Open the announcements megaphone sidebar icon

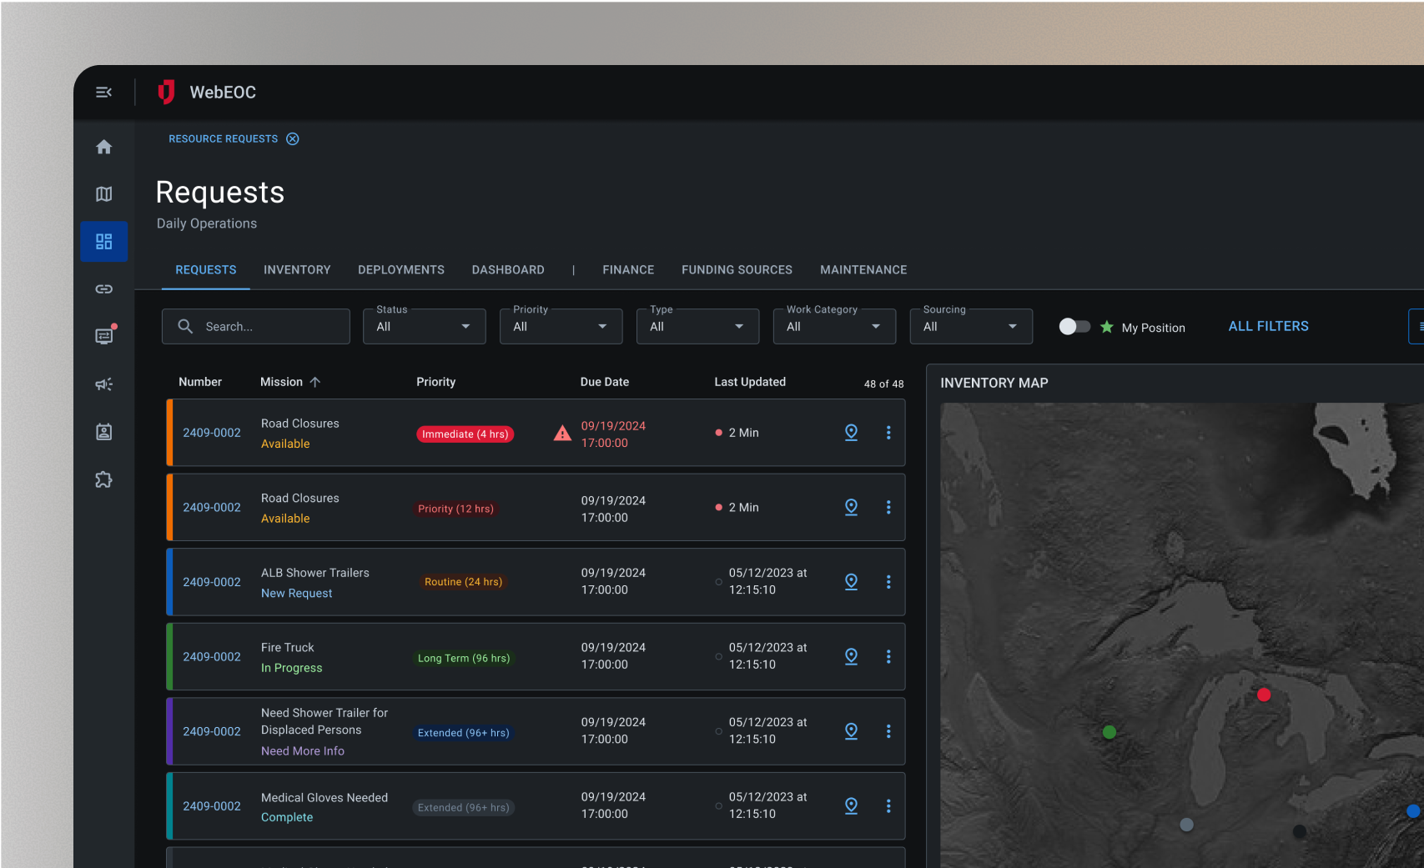point(103,384)
